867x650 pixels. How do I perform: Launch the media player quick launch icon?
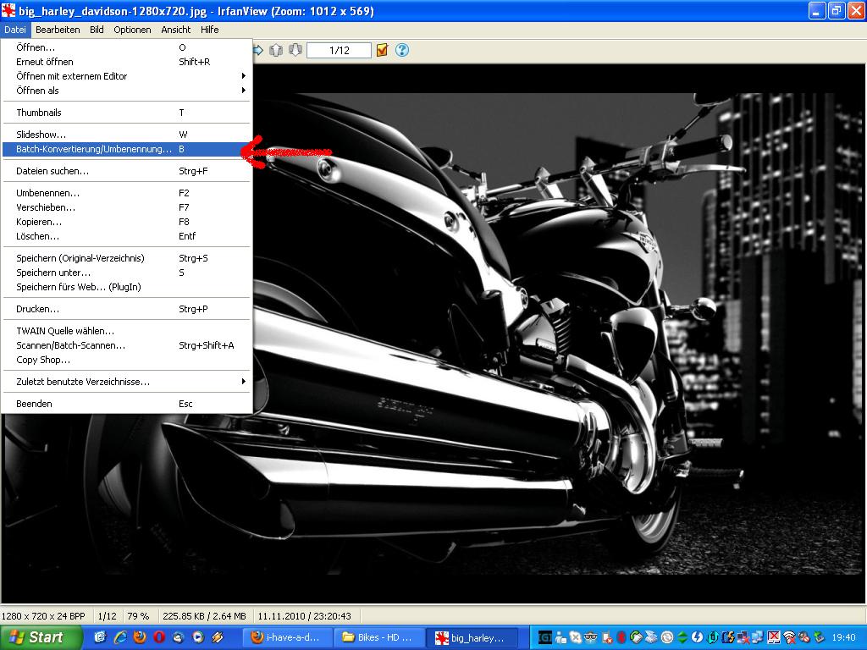click(x=198, y=637)
